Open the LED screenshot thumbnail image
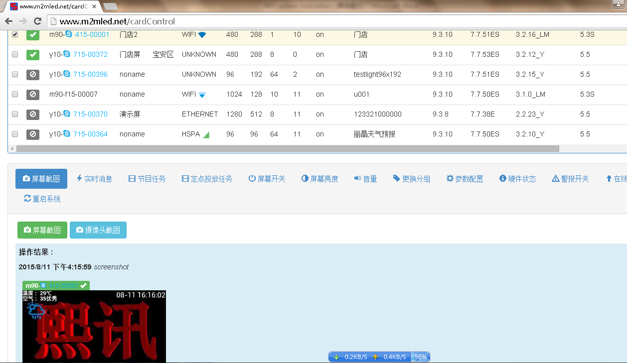Image resolution: width=627 pixels, height=363 pixels. tap(94, 326)
